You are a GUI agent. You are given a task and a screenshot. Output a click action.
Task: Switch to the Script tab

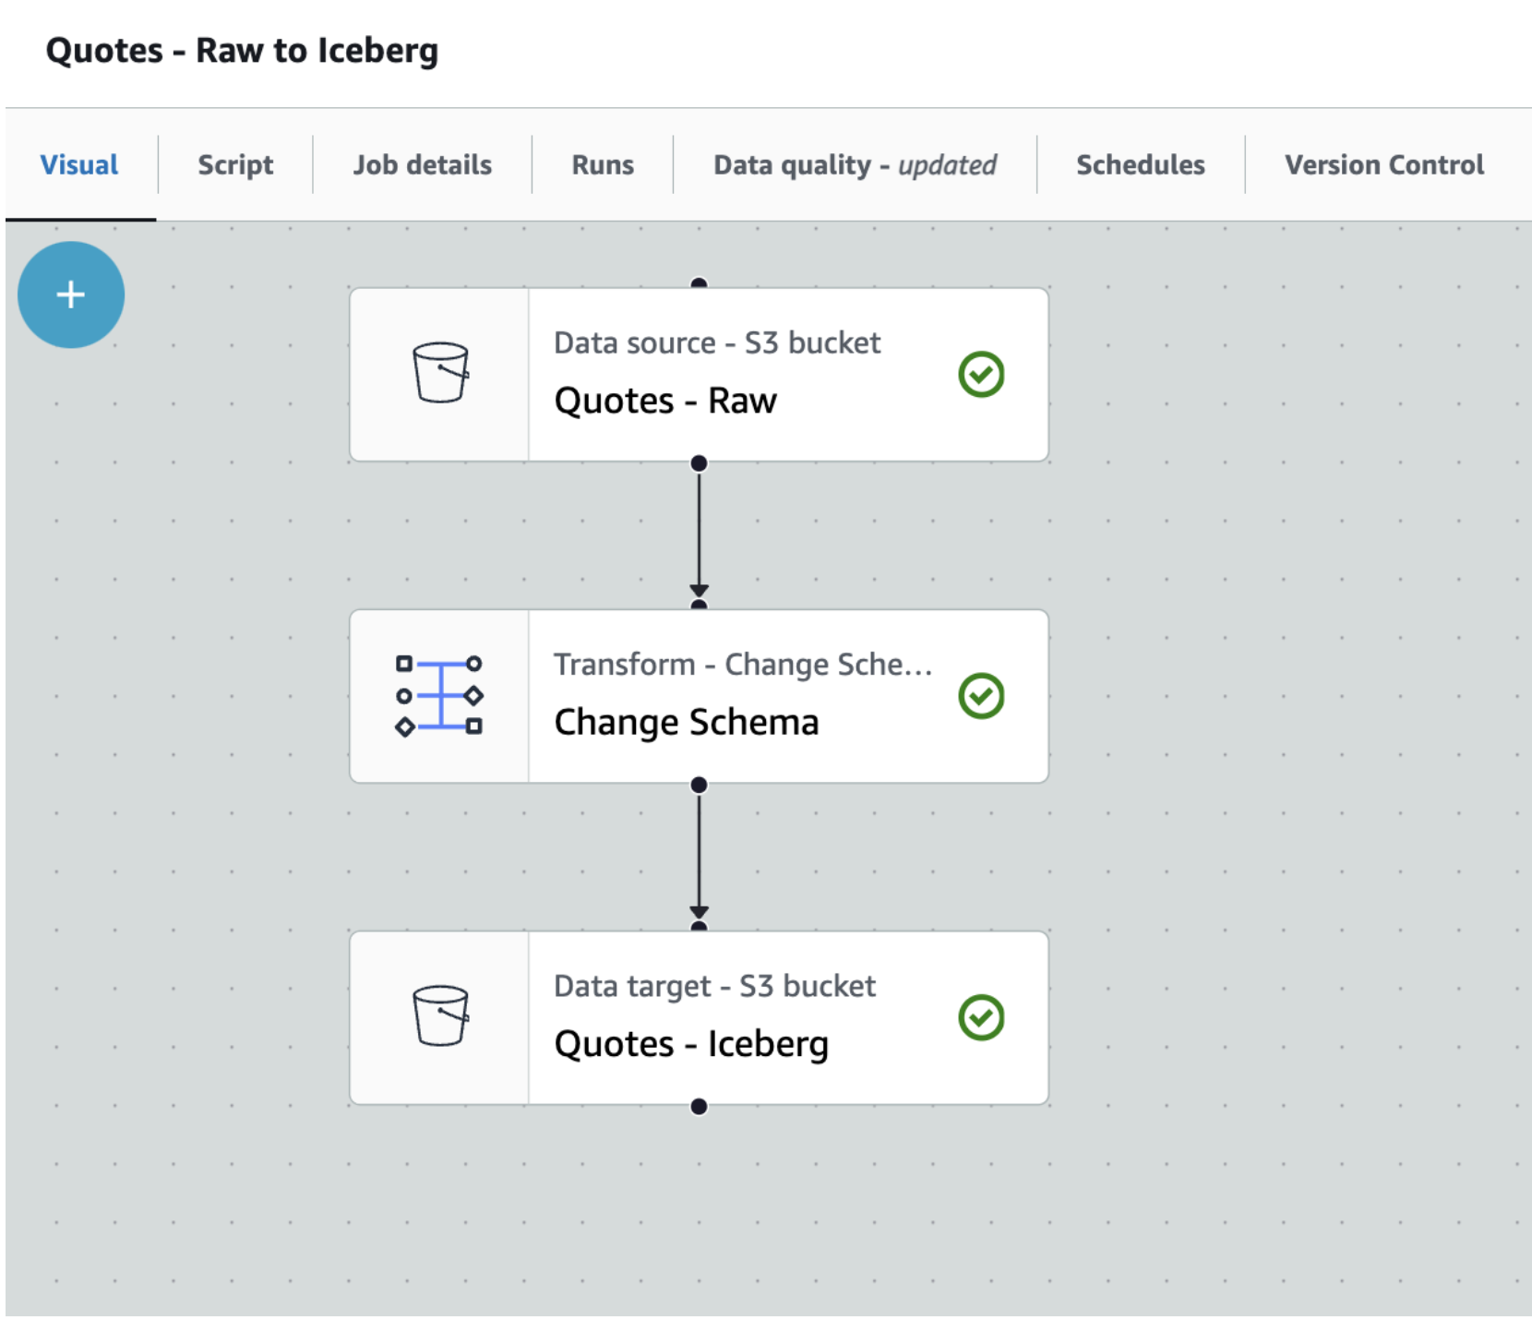click(x=235, y=165)
